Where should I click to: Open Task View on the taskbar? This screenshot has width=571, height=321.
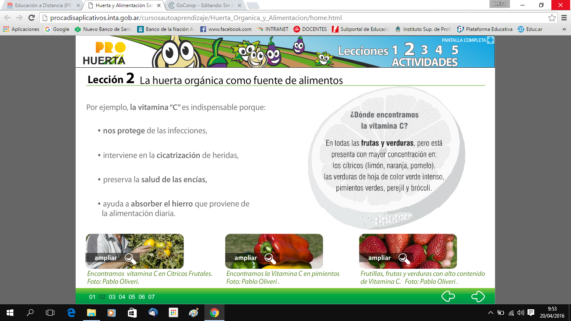pos(50,312)
